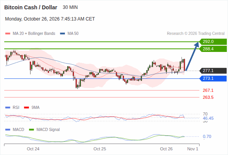The width and height of the screenshot is (228, 155).
Task: Click the RSI 70 level label
Action: pos(205,114)
